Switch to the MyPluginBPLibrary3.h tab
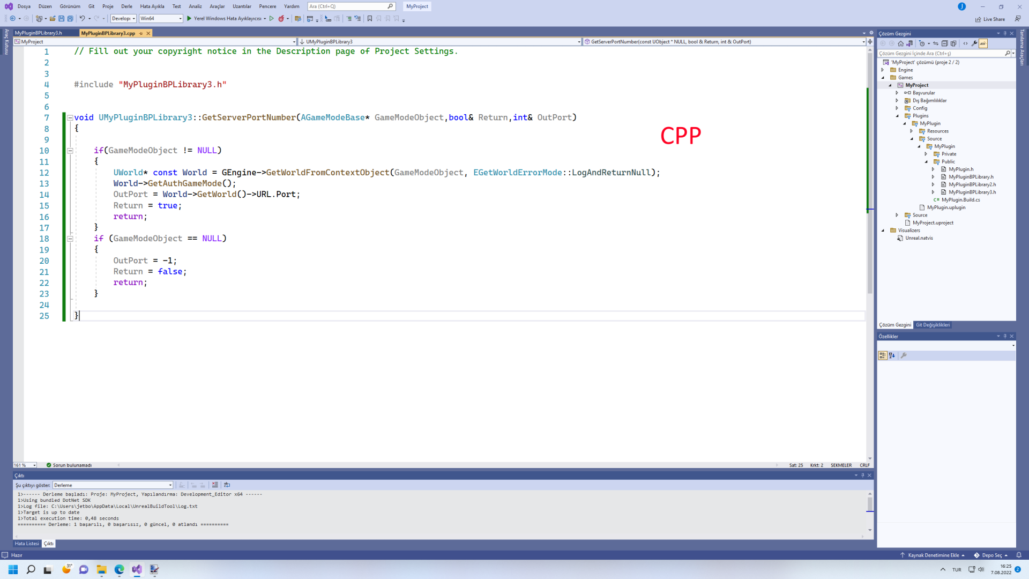The image size is (1029, 579). 39,33
